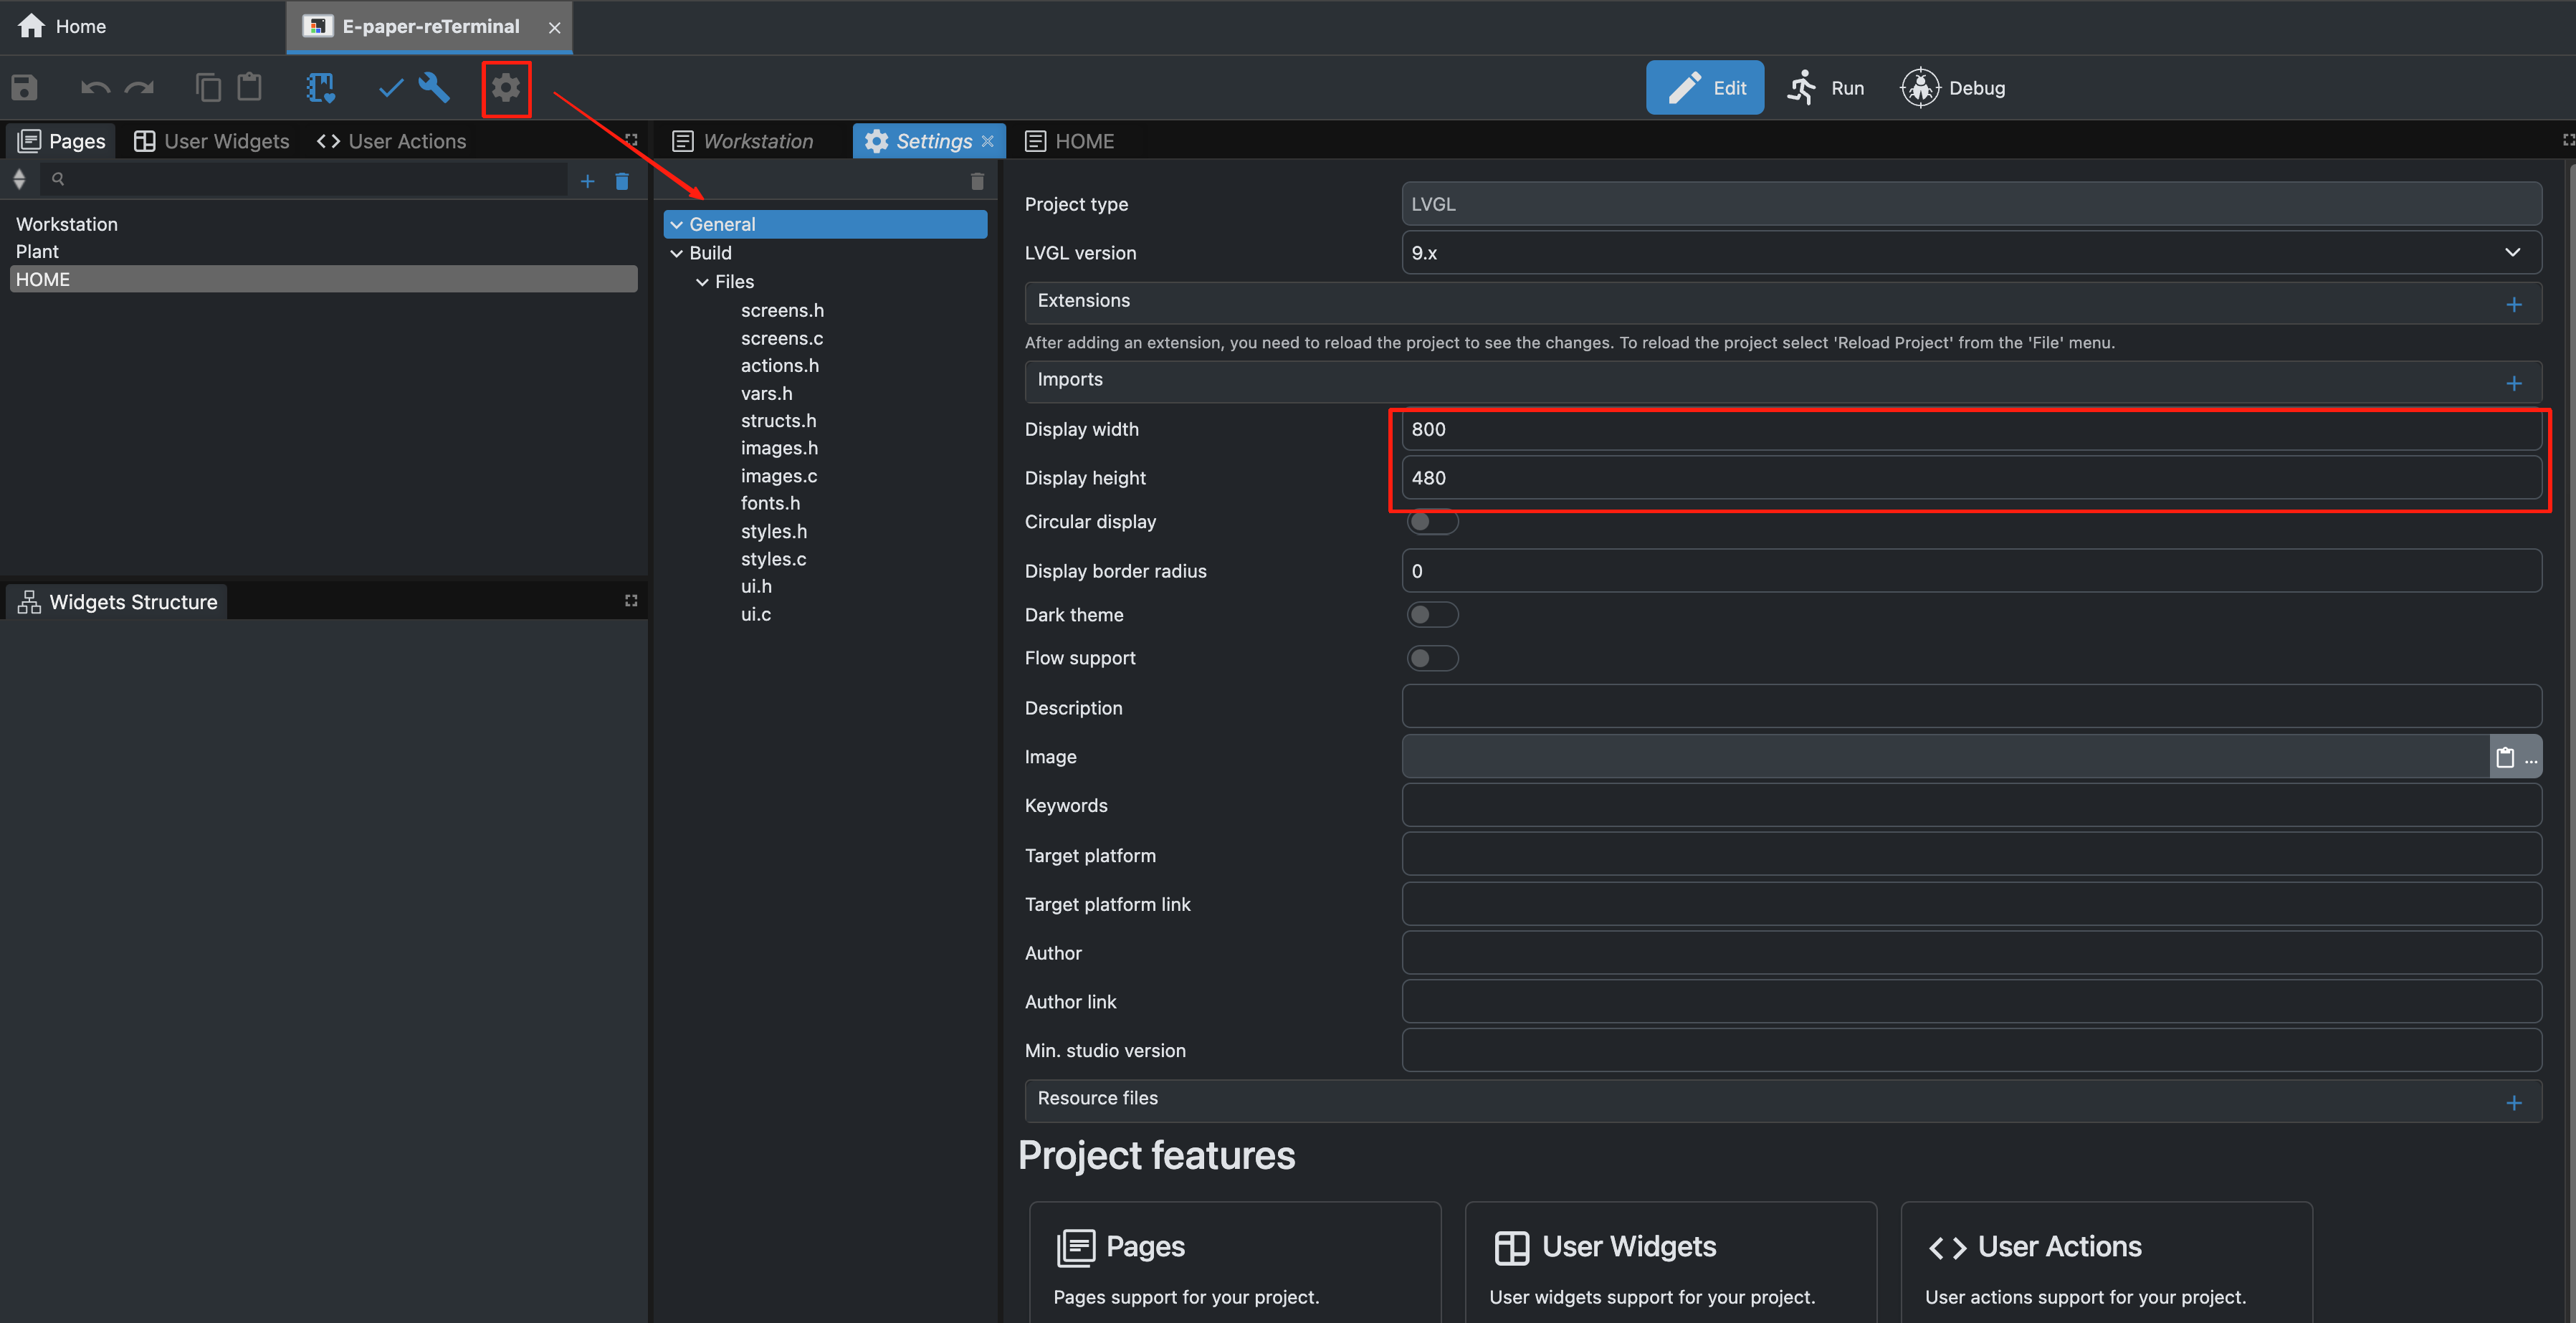Collapse the Files tree node
The height and width of the screenshot is (1323, 2576).
pyautogui.click(x=702, y=282)
